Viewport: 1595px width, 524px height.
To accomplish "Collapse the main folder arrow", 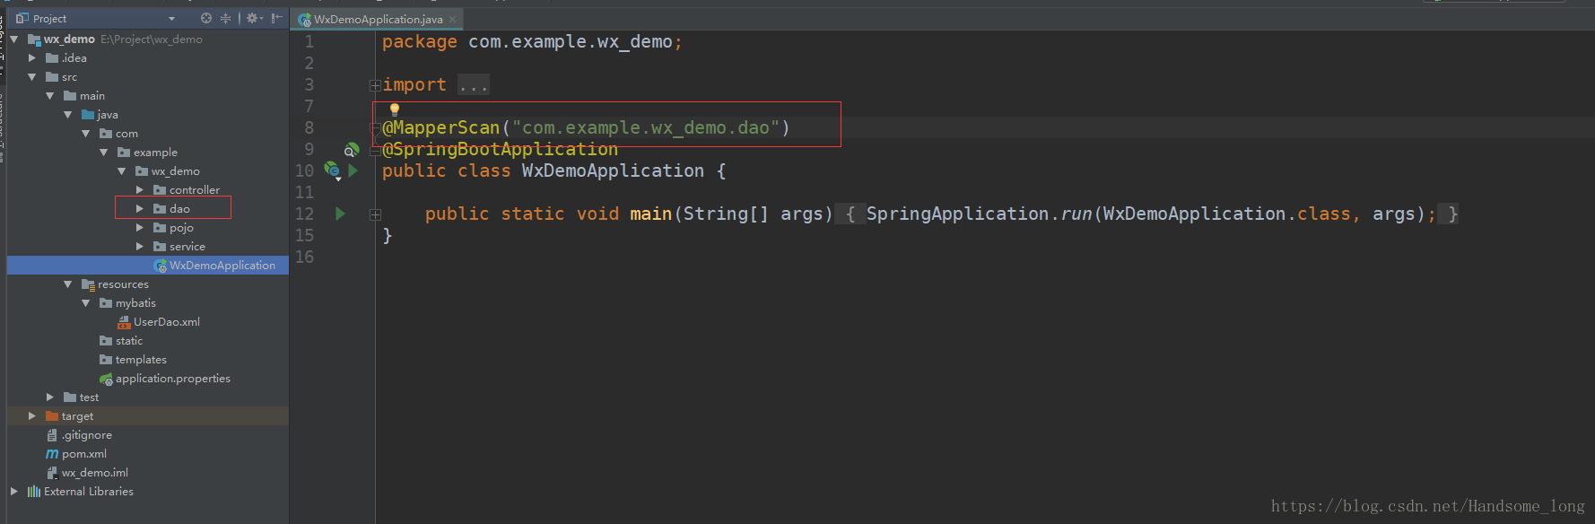I will (x=50, y=96).
